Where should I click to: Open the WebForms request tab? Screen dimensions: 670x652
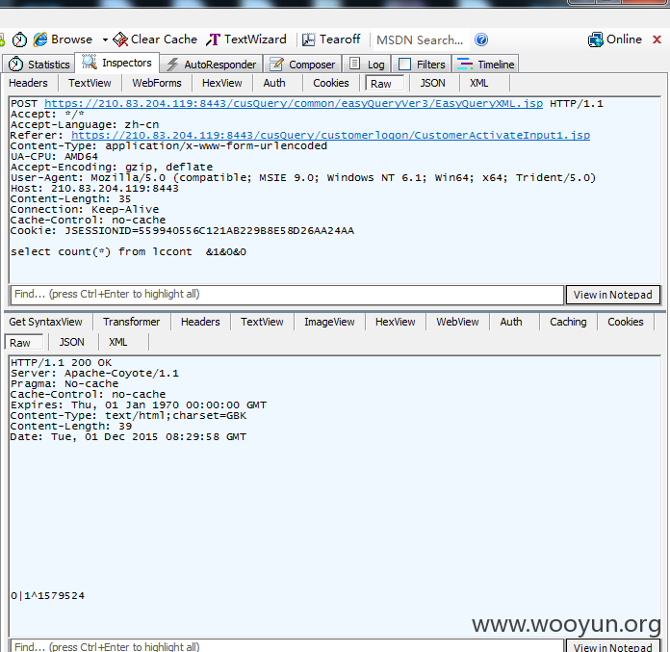coord(157,83)
